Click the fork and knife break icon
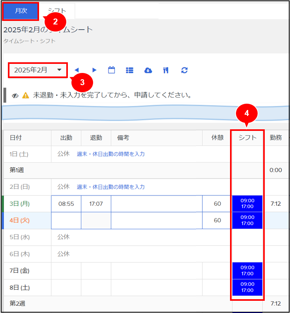 (x=166, y=70)
